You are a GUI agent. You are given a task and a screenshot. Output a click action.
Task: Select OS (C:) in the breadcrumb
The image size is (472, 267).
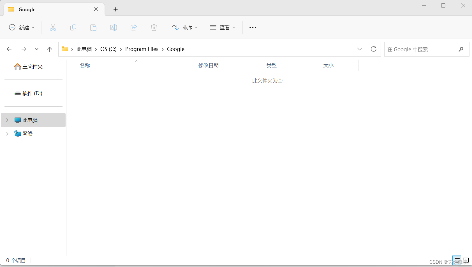108,49
